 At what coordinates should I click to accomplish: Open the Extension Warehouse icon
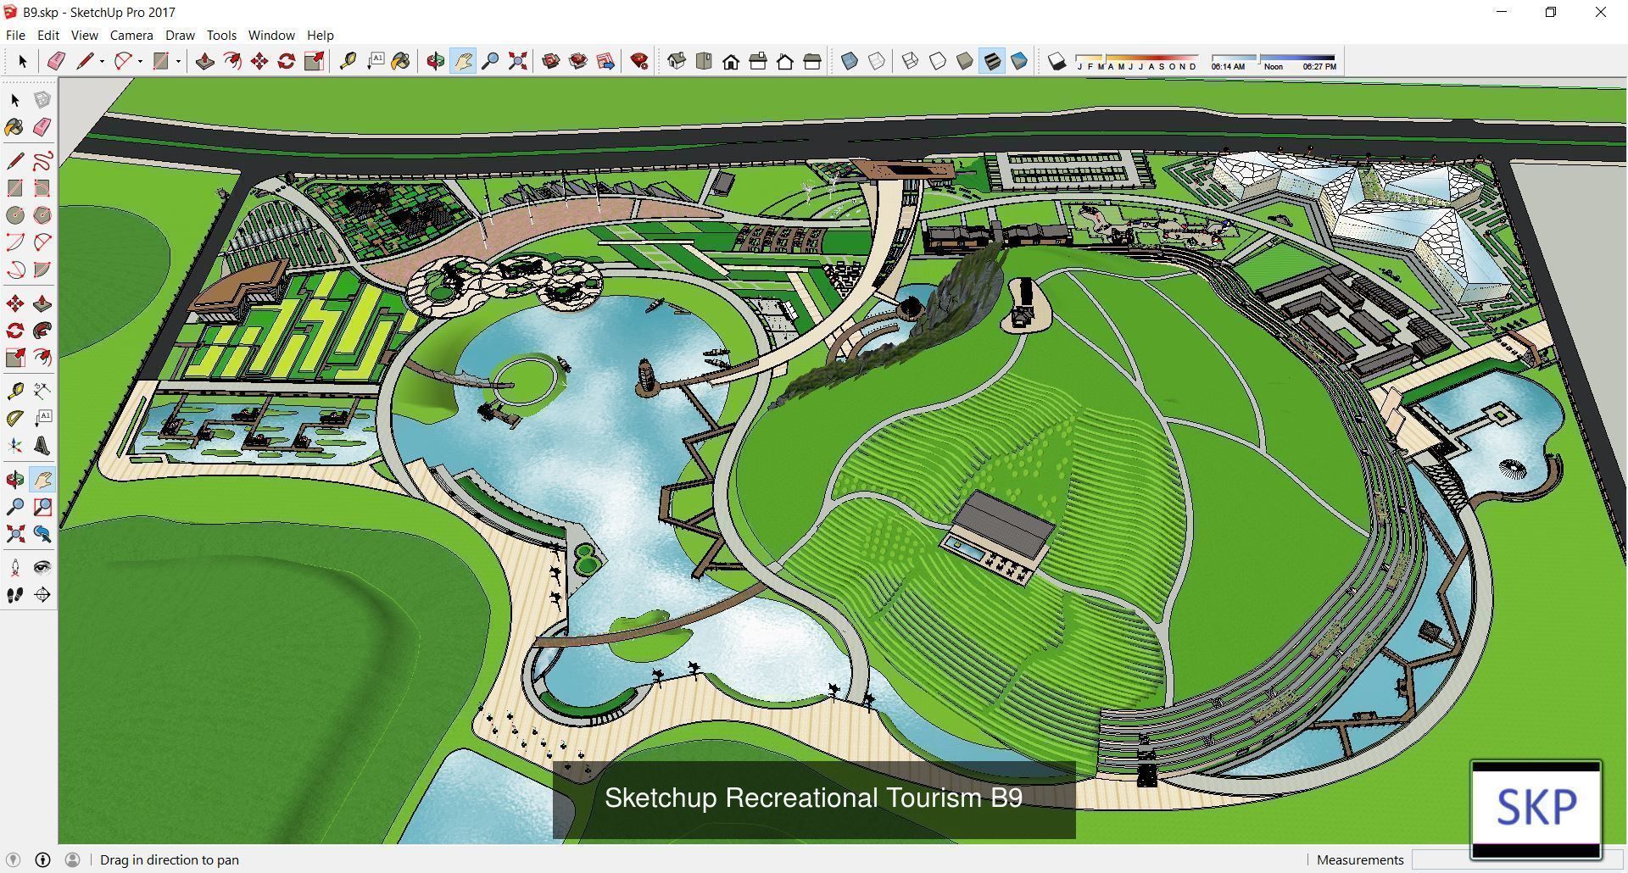[x=578, y=61]
